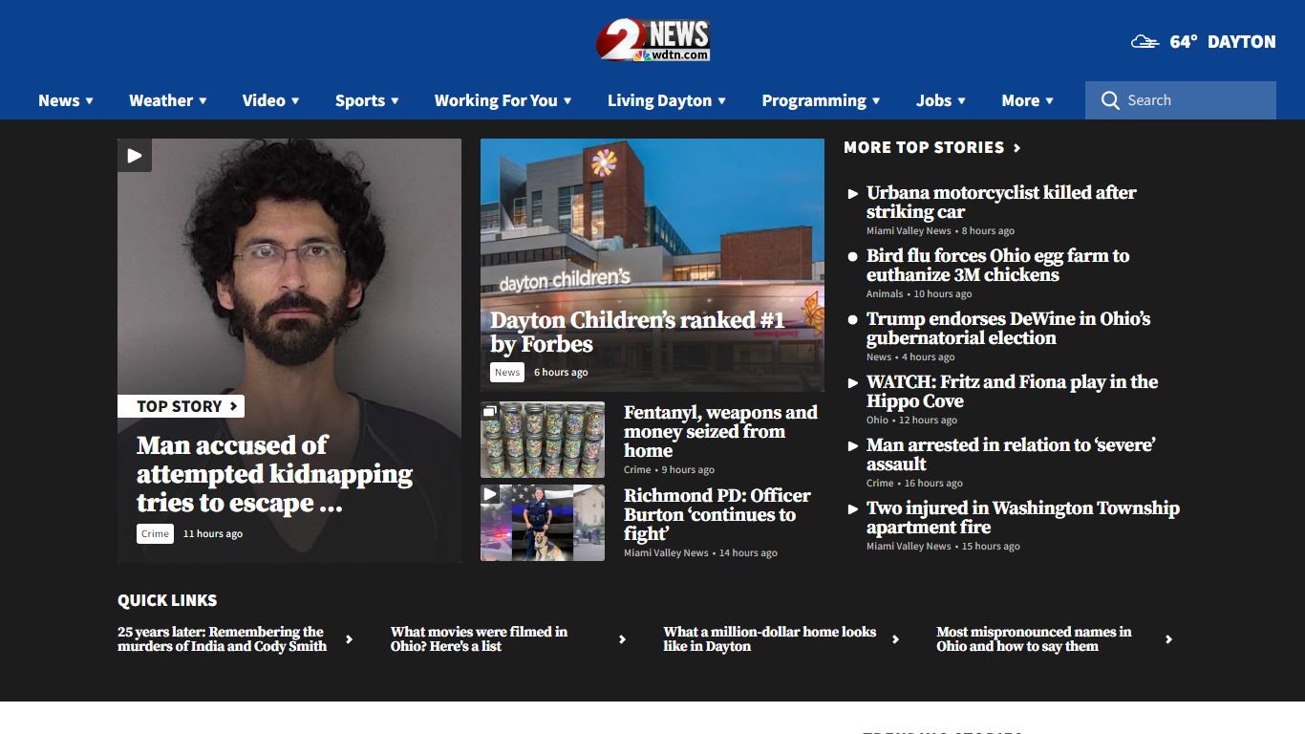Viewport: 1305px width, 734px height.
Task: Open Fentanyl, weapons and money seized headline
Action: [x=720, y=431]
